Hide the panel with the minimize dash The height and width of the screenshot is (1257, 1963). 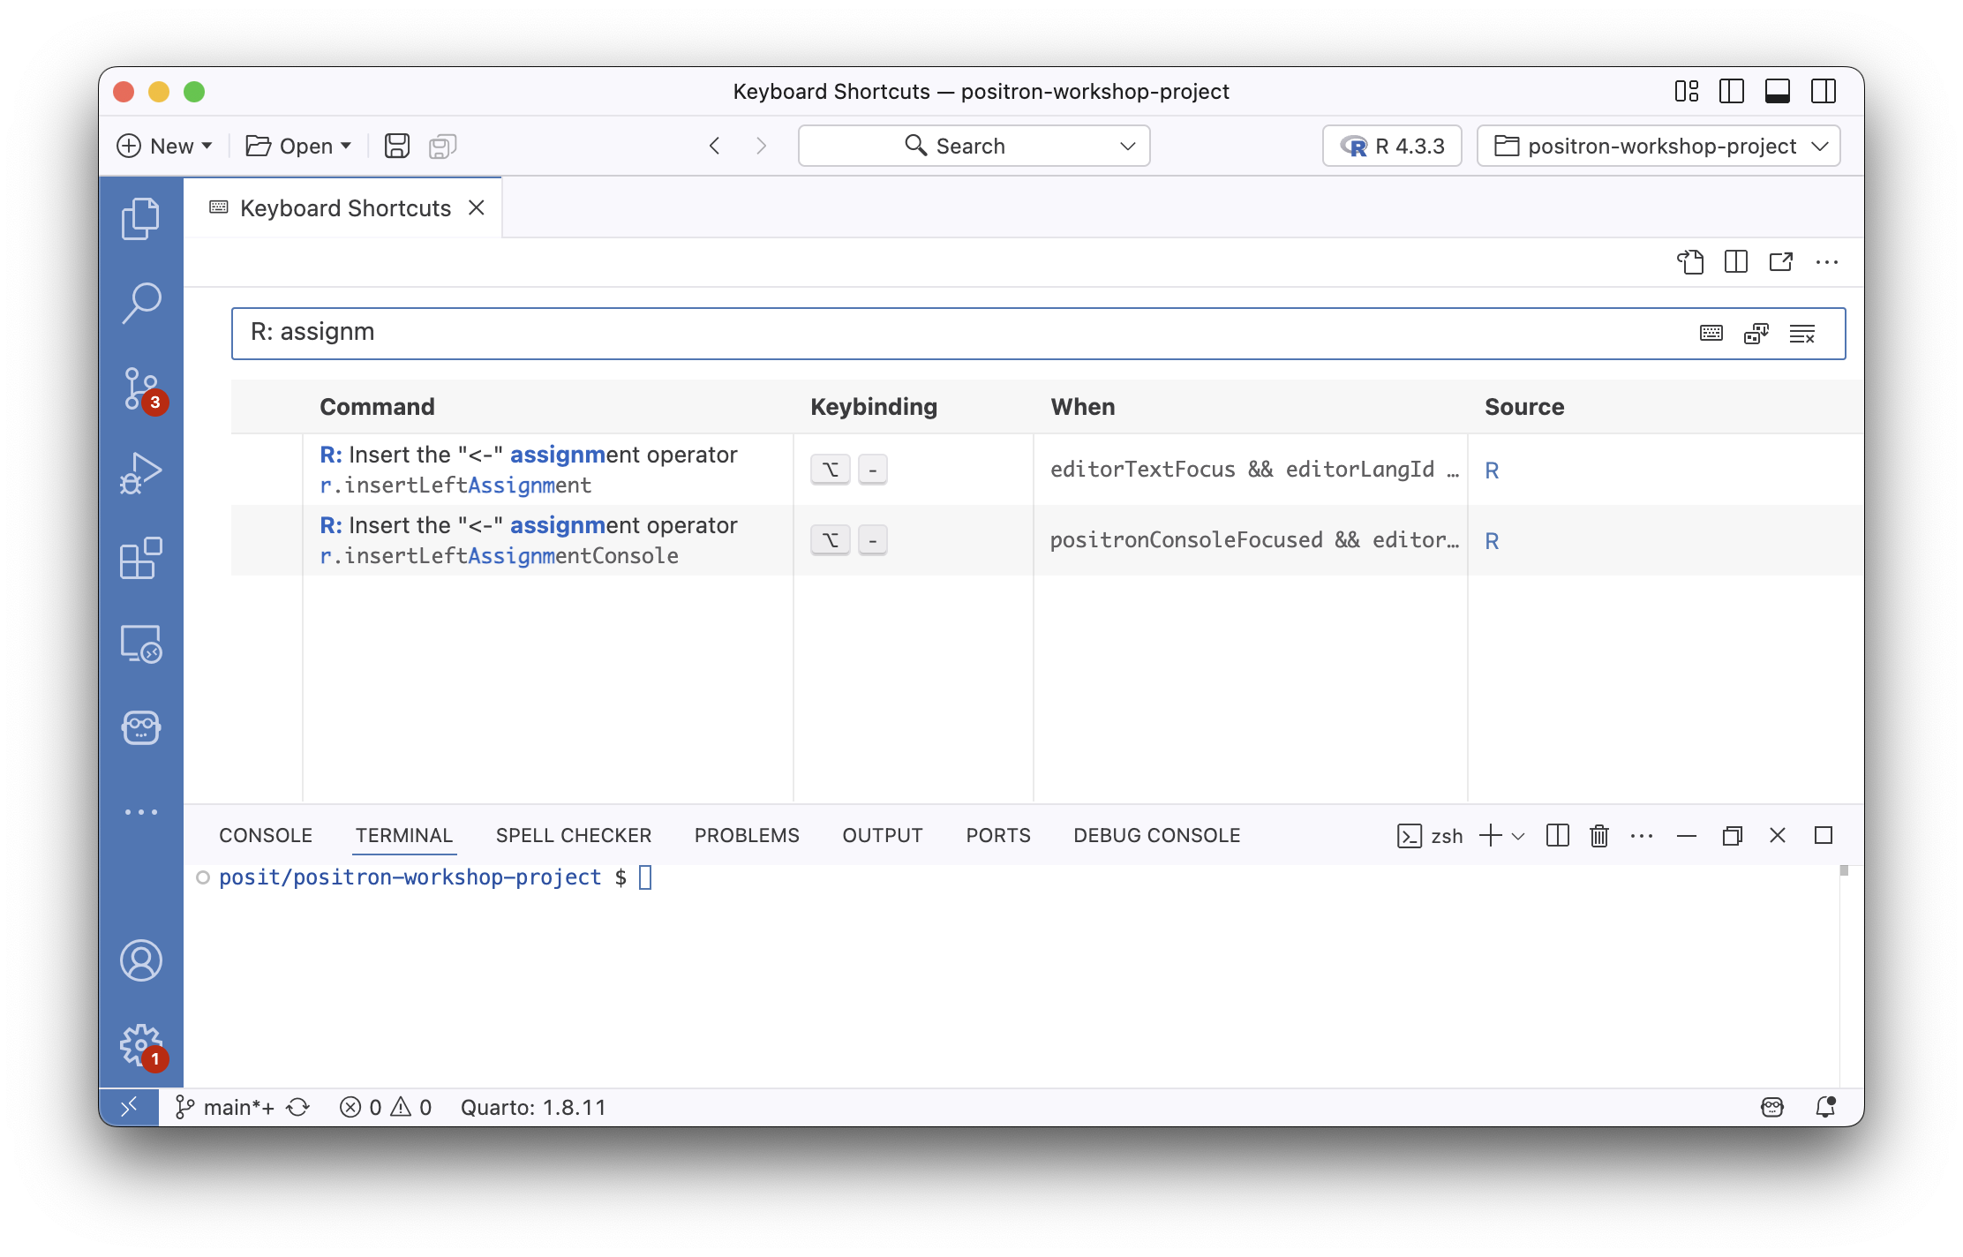click(1687, 835)
